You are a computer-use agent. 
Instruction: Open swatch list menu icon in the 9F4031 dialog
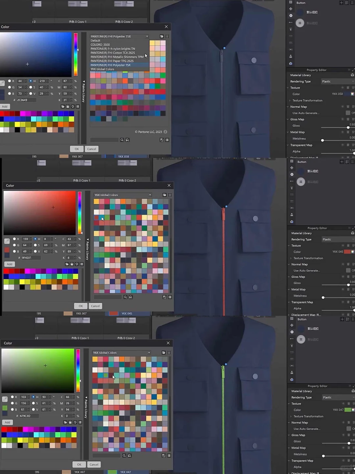point(82,264)
